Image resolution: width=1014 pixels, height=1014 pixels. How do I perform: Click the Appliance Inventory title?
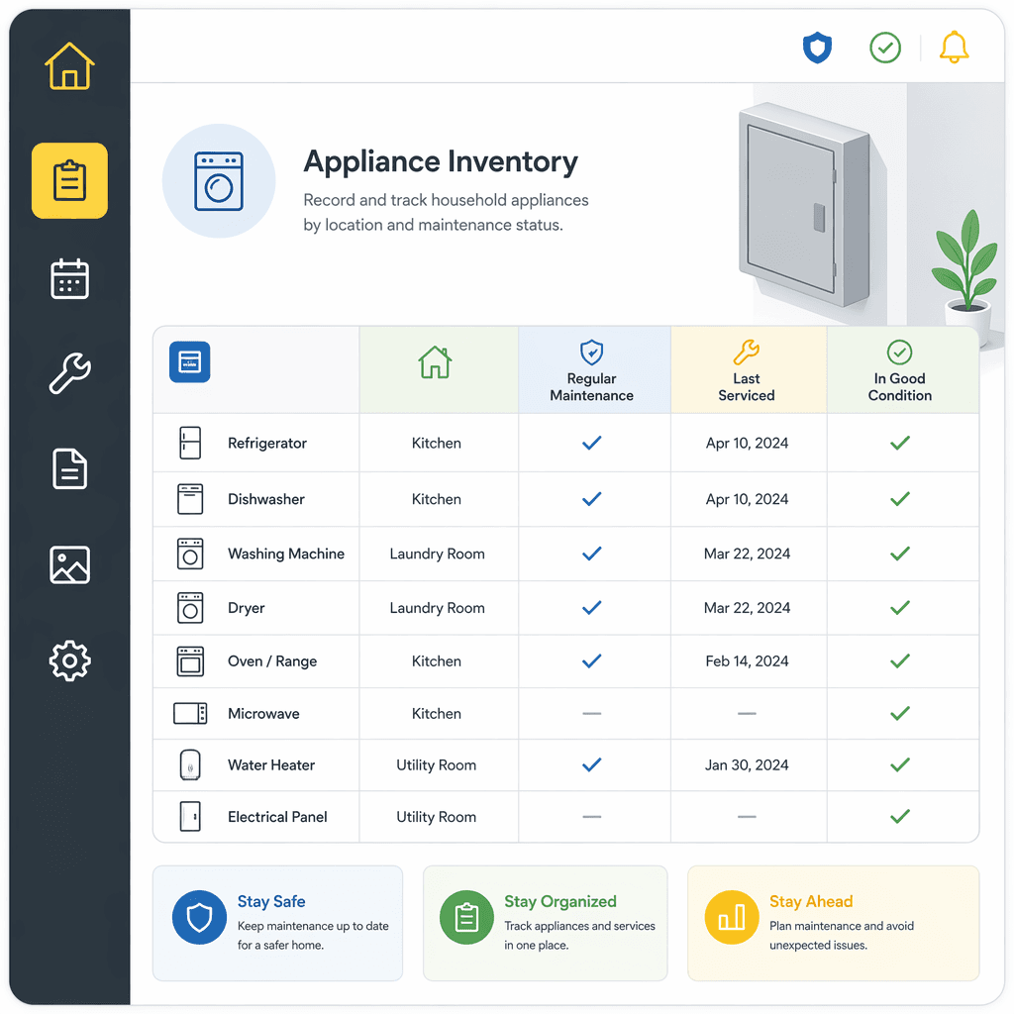(441, 162)
